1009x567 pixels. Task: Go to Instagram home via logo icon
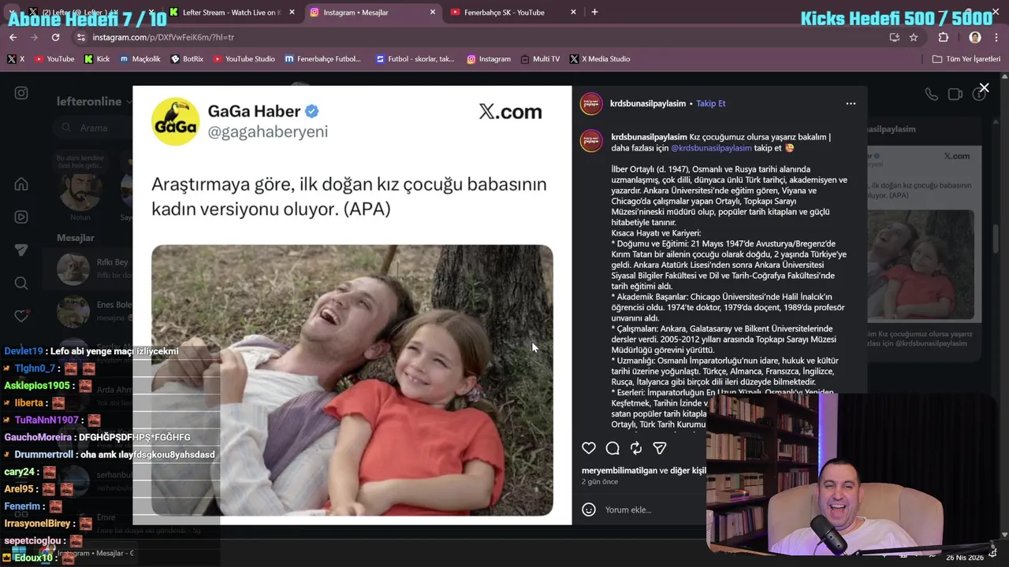pos(21,93)
